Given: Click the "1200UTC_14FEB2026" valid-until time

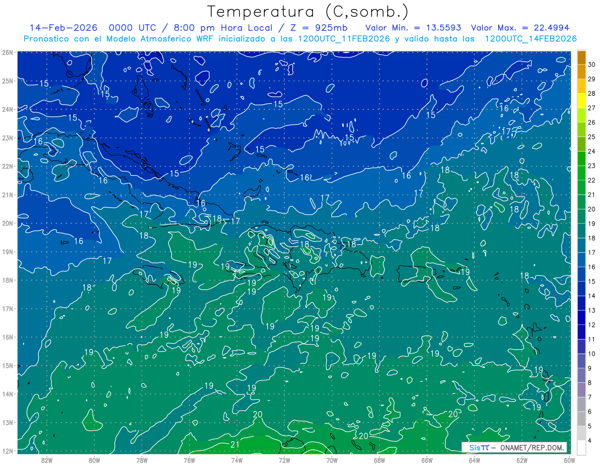Looking at the screenshot, I should pyautogui.click(x=531, y=39).
